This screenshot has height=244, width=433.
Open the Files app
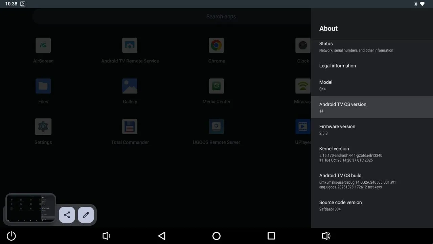pos(43,90)
